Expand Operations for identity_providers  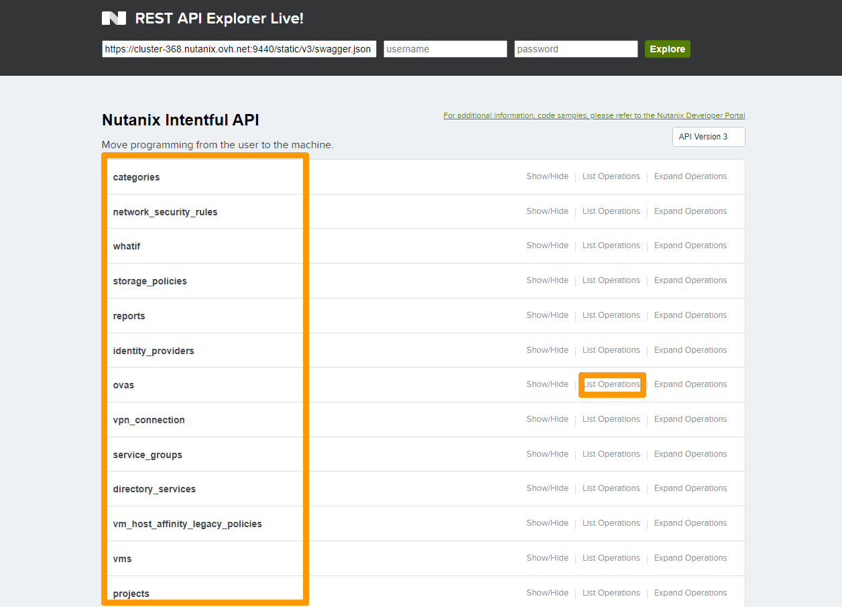[x=690, y=350]
